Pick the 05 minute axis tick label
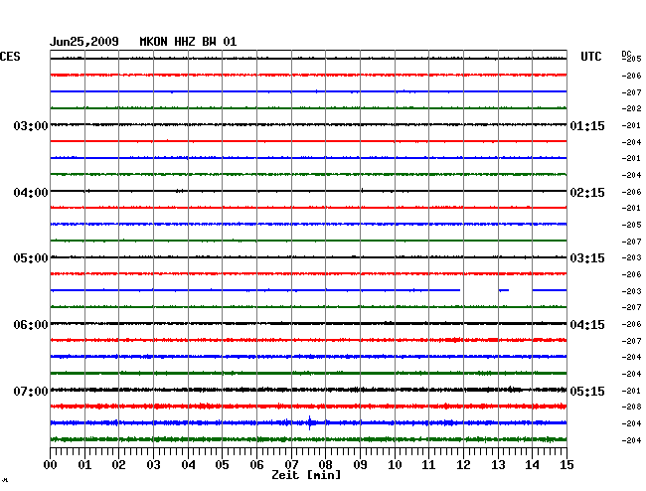 click(x=222, y=465)
